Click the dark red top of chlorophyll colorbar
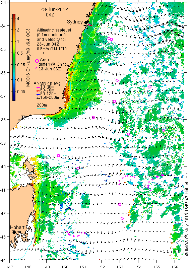Image resolution: width=191 pixels, height=268 pixels. (x=14, y=15)
